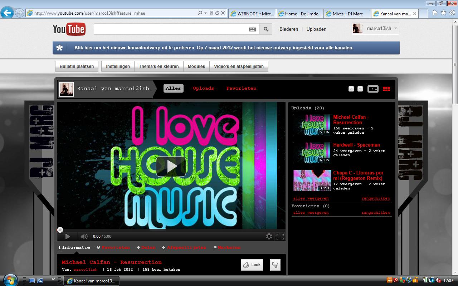Open the marco13ish uploader link

pos(86,270)
